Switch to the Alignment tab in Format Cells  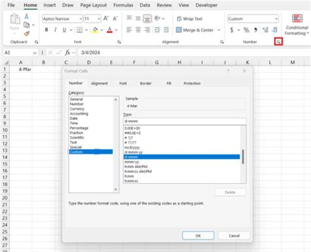click(99, 83)
